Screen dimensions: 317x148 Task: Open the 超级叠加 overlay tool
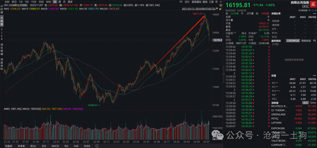[196, 2]
